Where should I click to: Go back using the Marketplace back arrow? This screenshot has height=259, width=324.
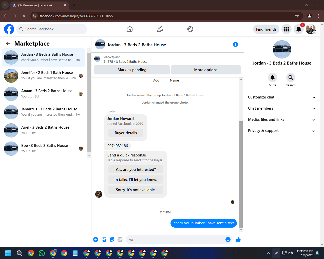8,43
